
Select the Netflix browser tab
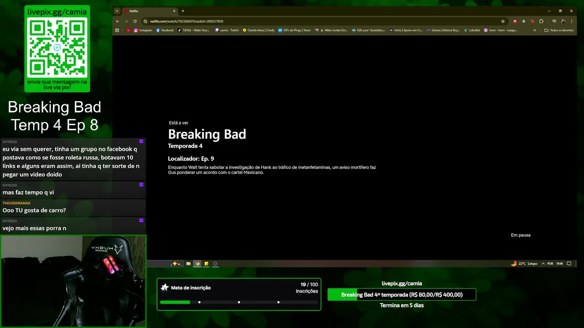point(150,11)
